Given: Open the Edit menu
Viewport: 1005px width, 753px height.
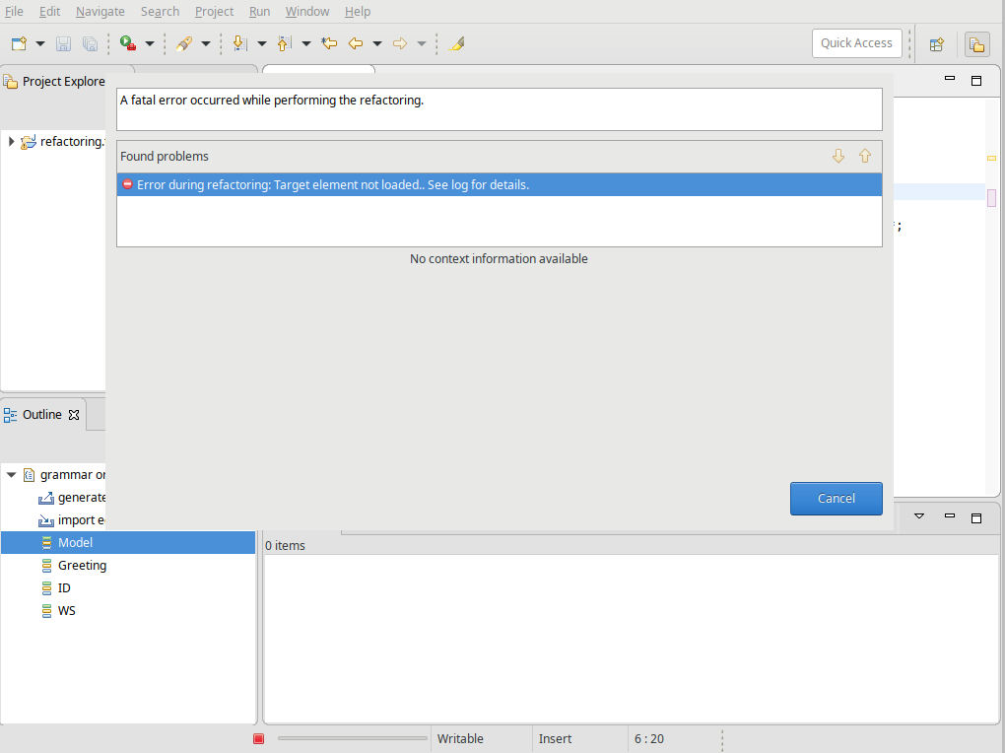Looking at the screenshot, I should tap(49, 12).
